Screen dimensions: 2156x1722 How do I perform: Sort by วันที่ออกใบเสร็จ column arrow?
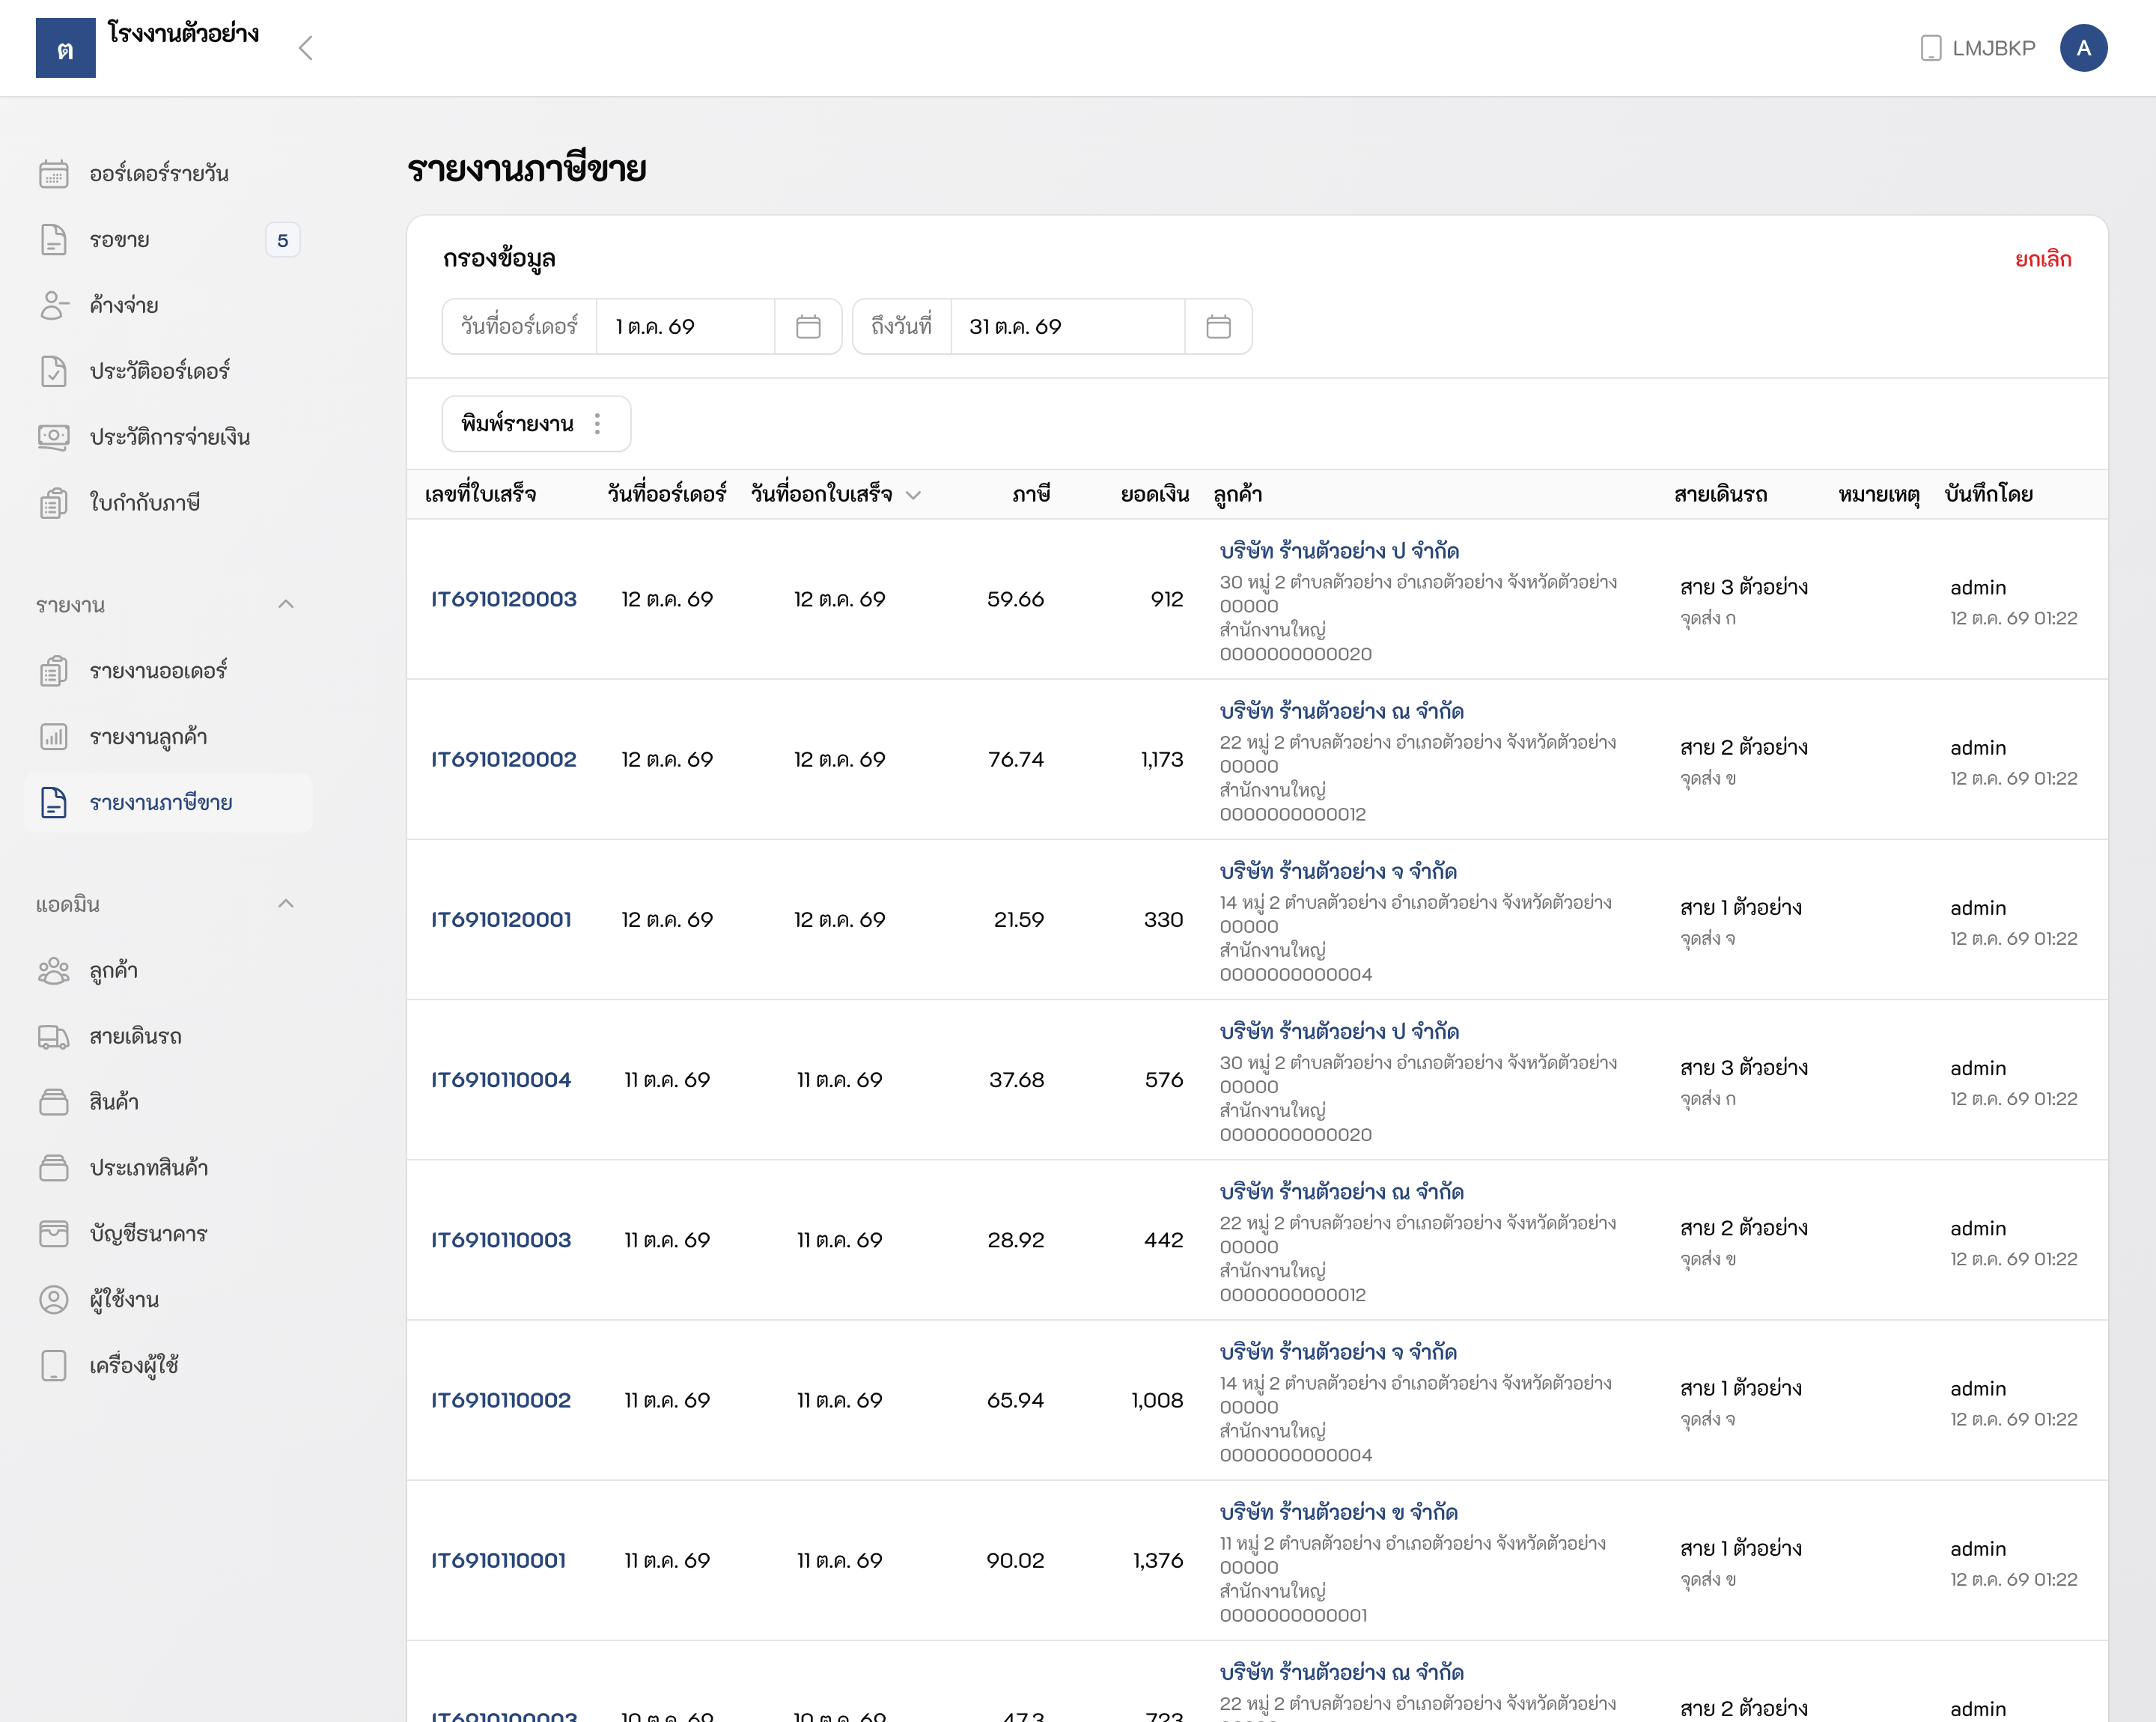click(x=913, y=495)
